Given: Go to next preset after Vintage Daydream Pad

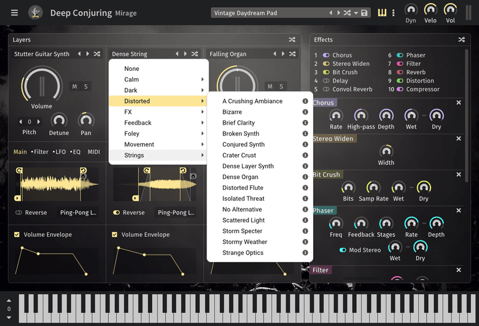Looking at the screenshot, I should coord(339,13).
